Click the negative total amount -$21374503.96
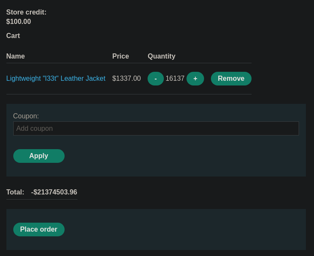This screenshot has width=314, height=256. tap(54, 192)
